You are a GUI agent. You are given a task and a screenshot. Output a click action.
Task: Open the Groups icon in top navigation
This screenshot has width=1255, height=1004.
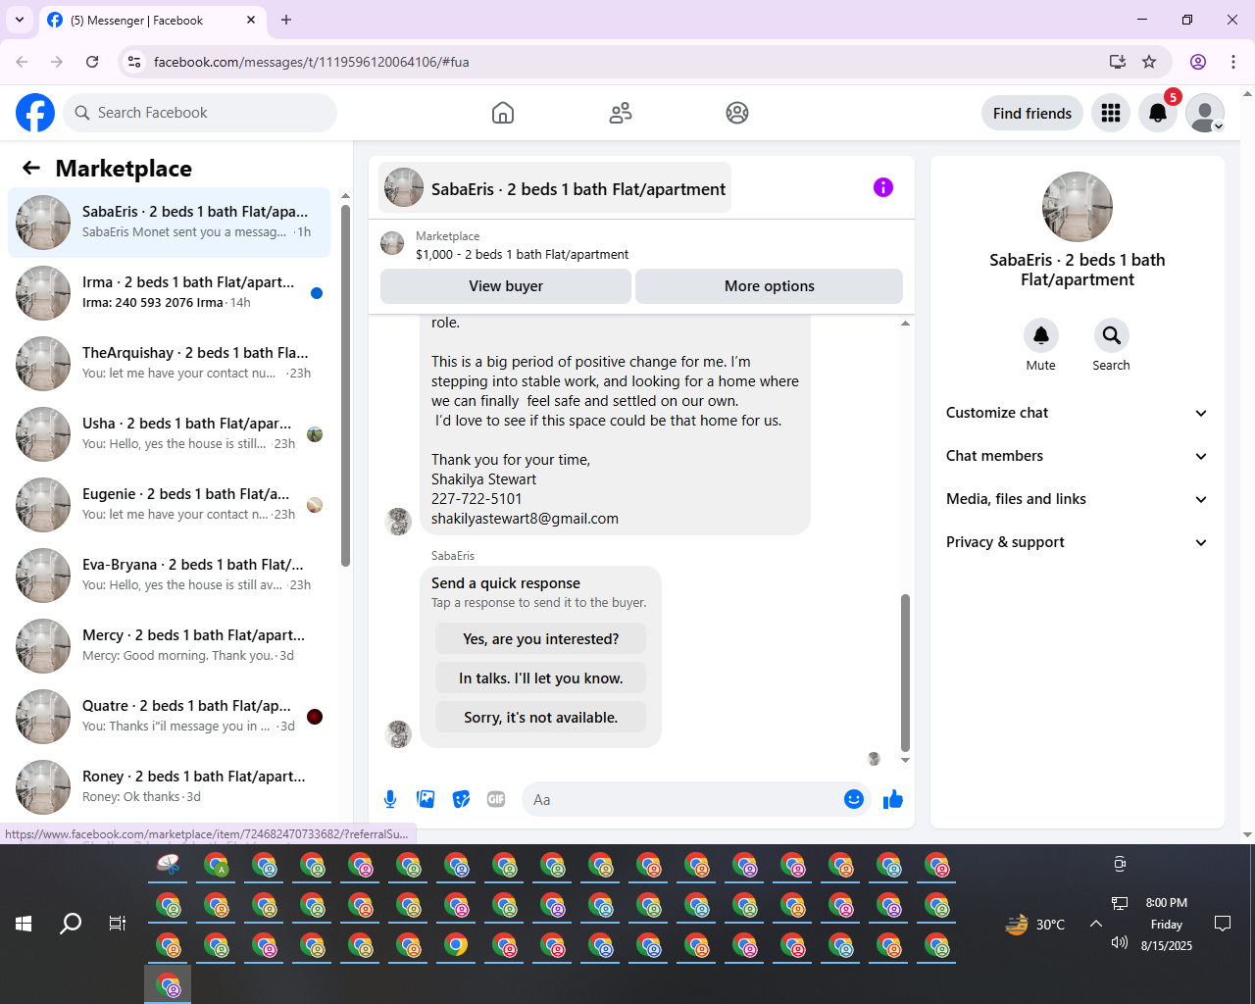tap(737, 113)
